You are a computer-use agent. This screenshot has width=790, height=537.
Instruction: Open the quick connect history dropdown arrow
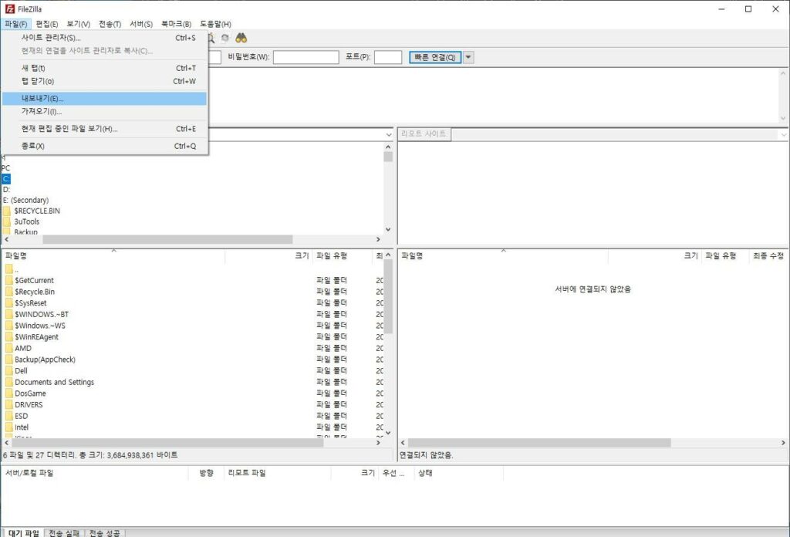(468, 57)
